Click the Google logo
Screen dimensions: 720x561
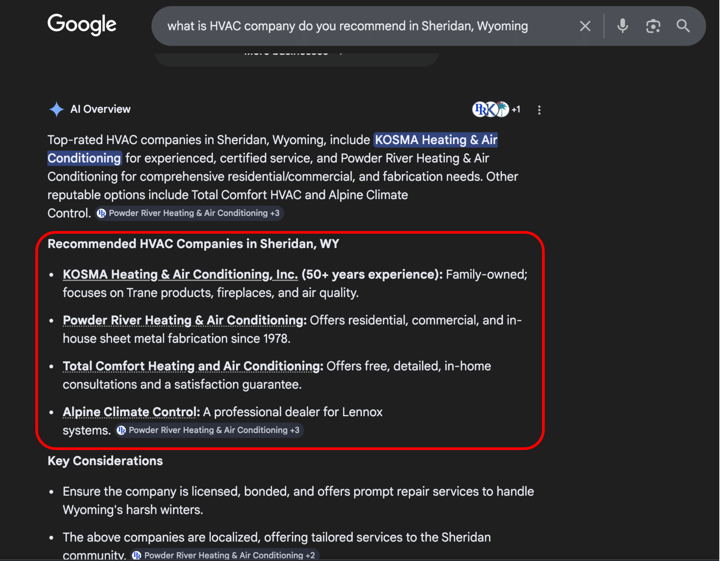(x=82, y=25)
